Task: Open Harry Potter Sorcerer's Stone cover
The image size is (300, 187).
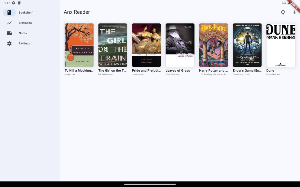Action: 213,45
